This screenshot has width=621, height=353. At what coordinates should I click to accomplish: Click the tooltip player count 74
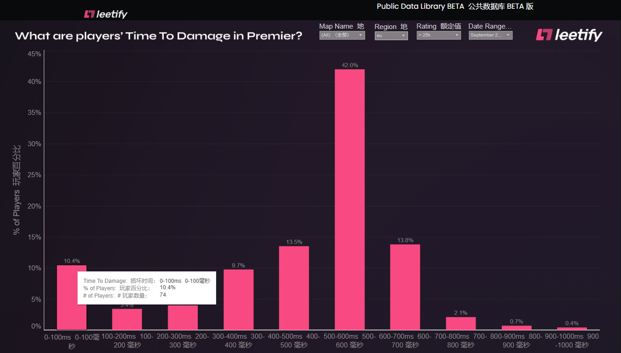(x=163, y=294)
